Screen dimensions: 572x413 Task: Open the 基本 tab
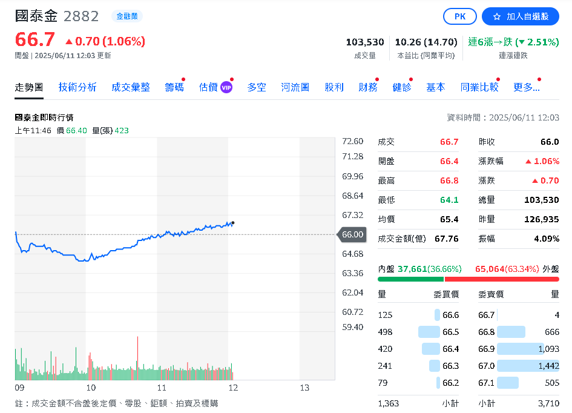[x=436, y=87]
